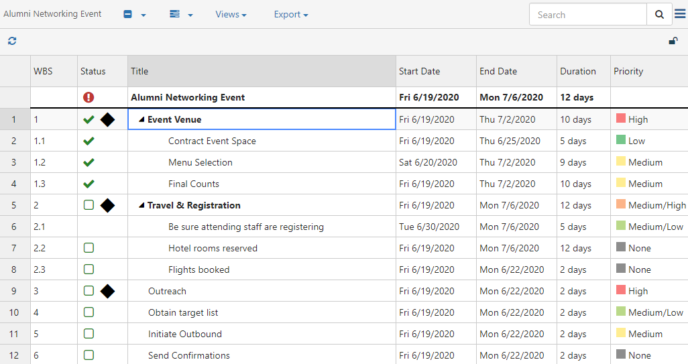
Task: Tick the status checkbox for Flights booked
Action: [89, 270]
